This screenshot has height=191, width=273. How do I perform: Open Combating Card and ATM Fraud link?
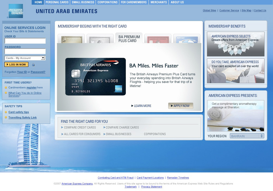pyautogui.click(x=115, y=178)
